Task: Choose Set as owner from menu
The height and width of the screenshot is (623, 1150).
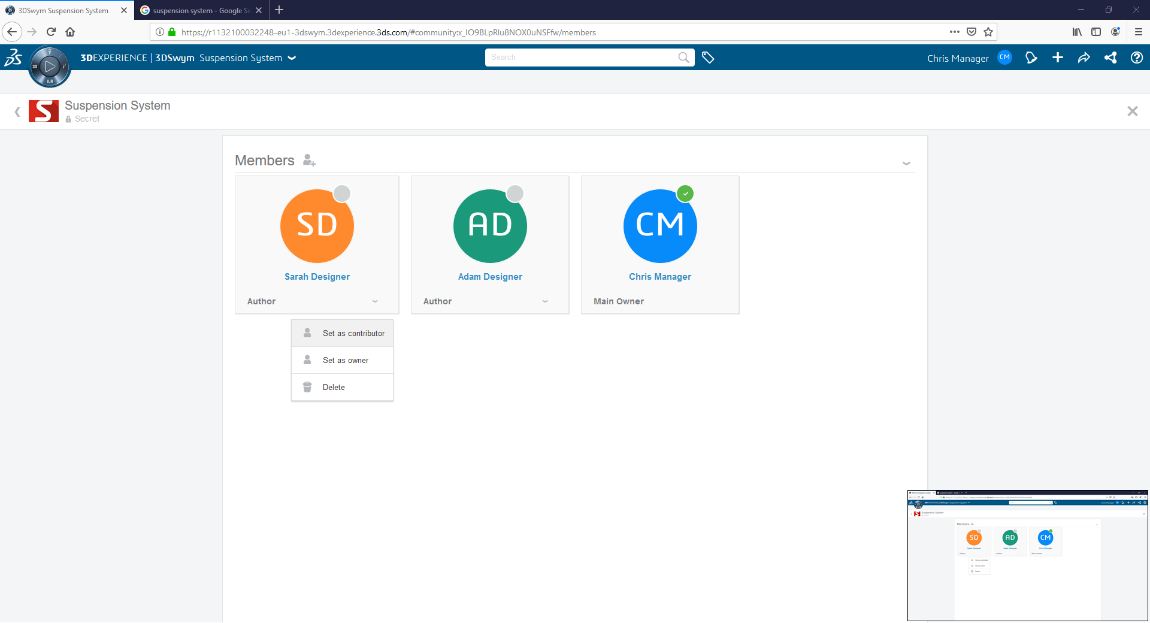Action: pyautogui.click(x=345, y=360)
